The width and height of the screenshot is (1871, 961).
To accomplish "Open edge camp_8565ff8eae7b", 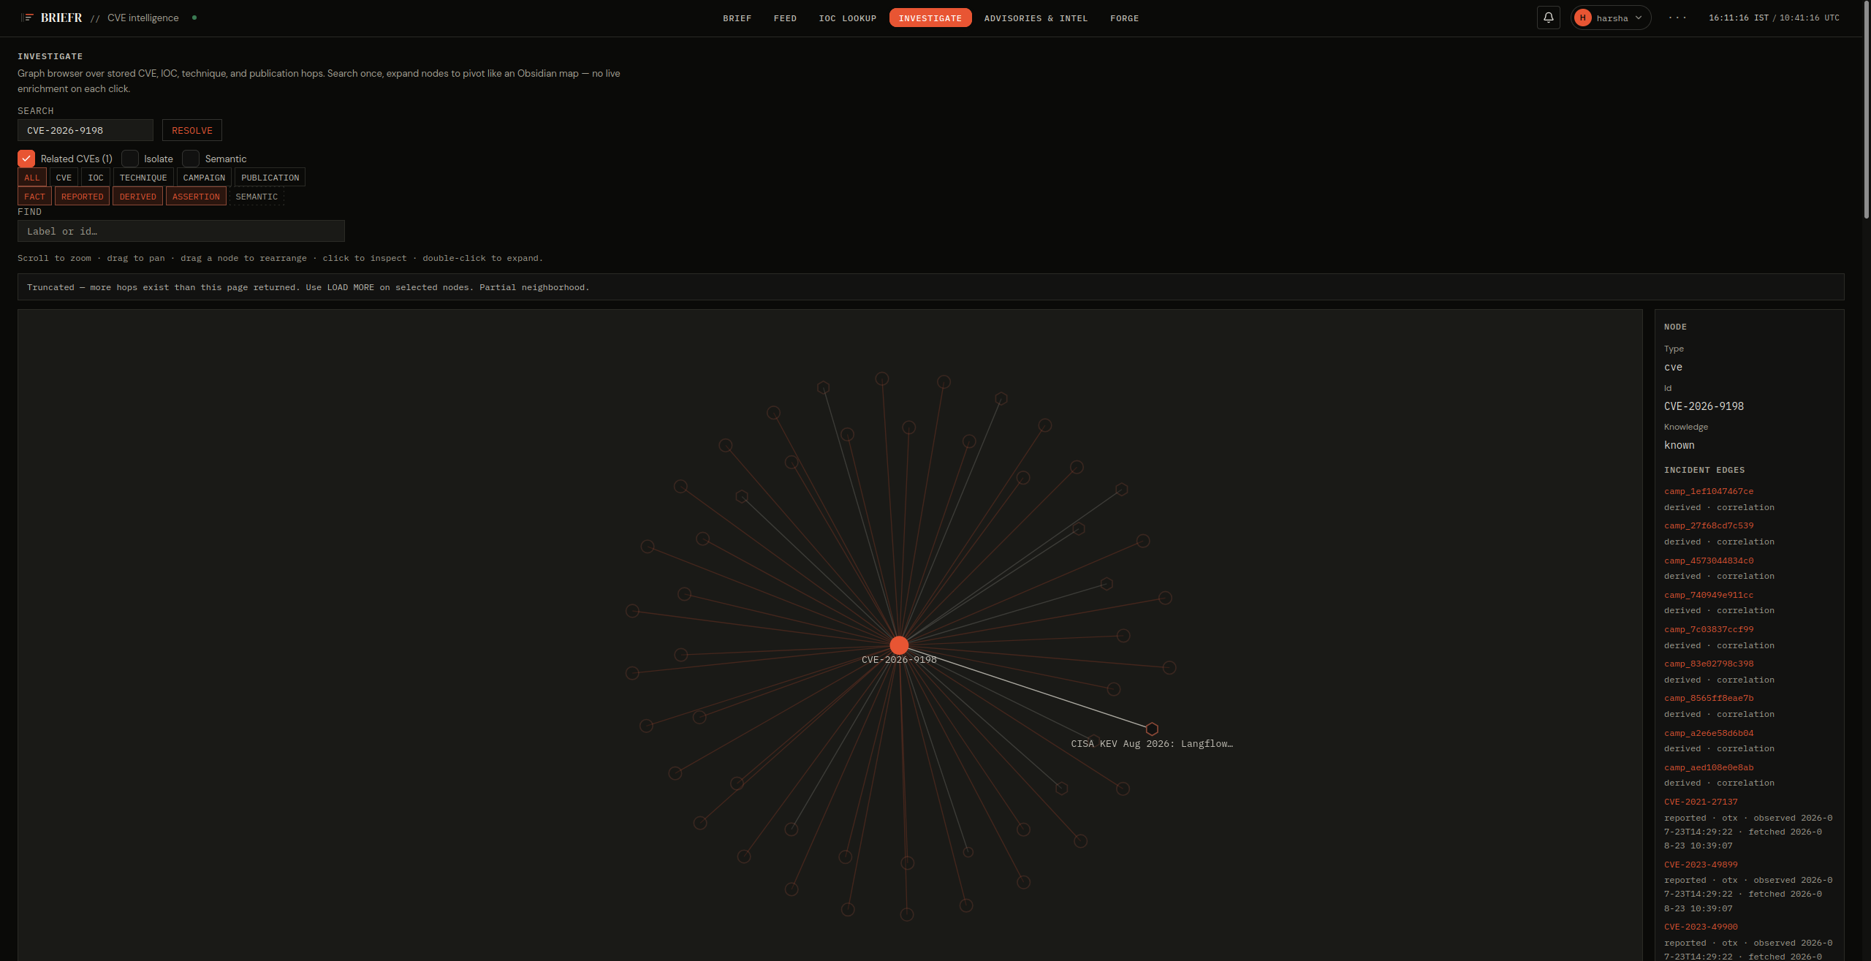I will pos(1709,698).
